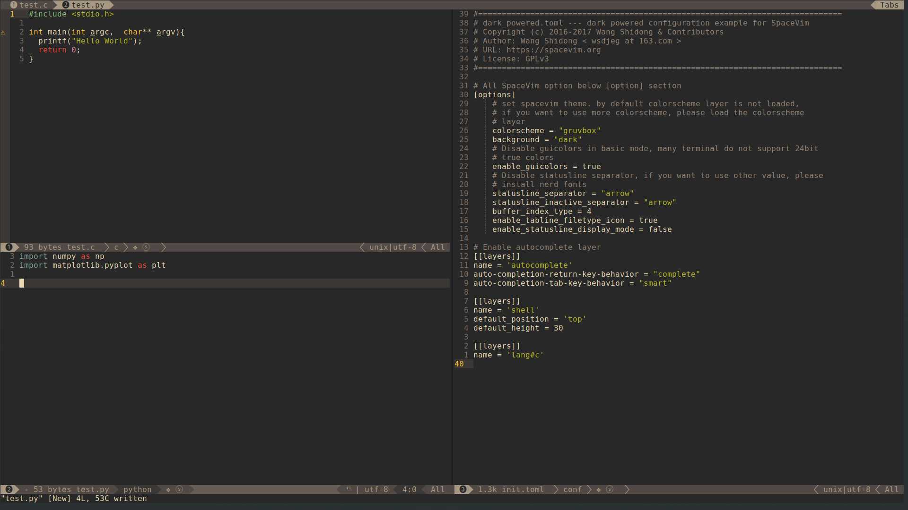Click circled S icon in test.c statusline
908x510 pixels.
click(x=146, y=247)
